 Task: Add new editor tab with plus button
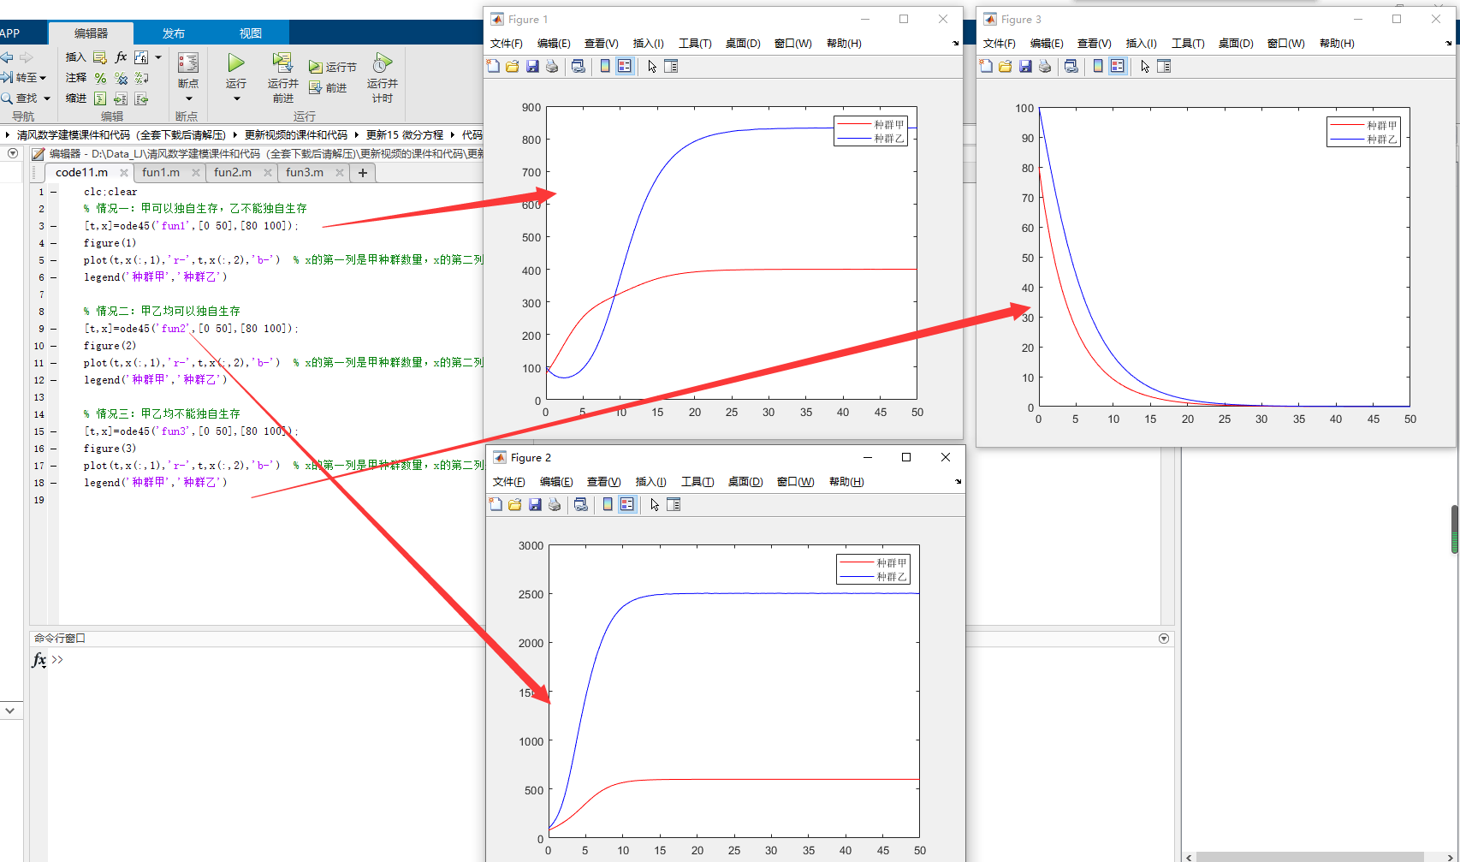[363, 172]
